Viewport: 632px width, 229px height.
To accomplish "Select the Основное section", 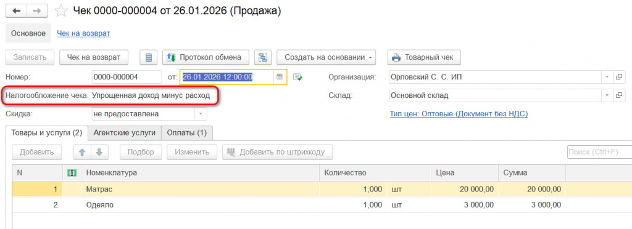I will click(x=28, y=33).
